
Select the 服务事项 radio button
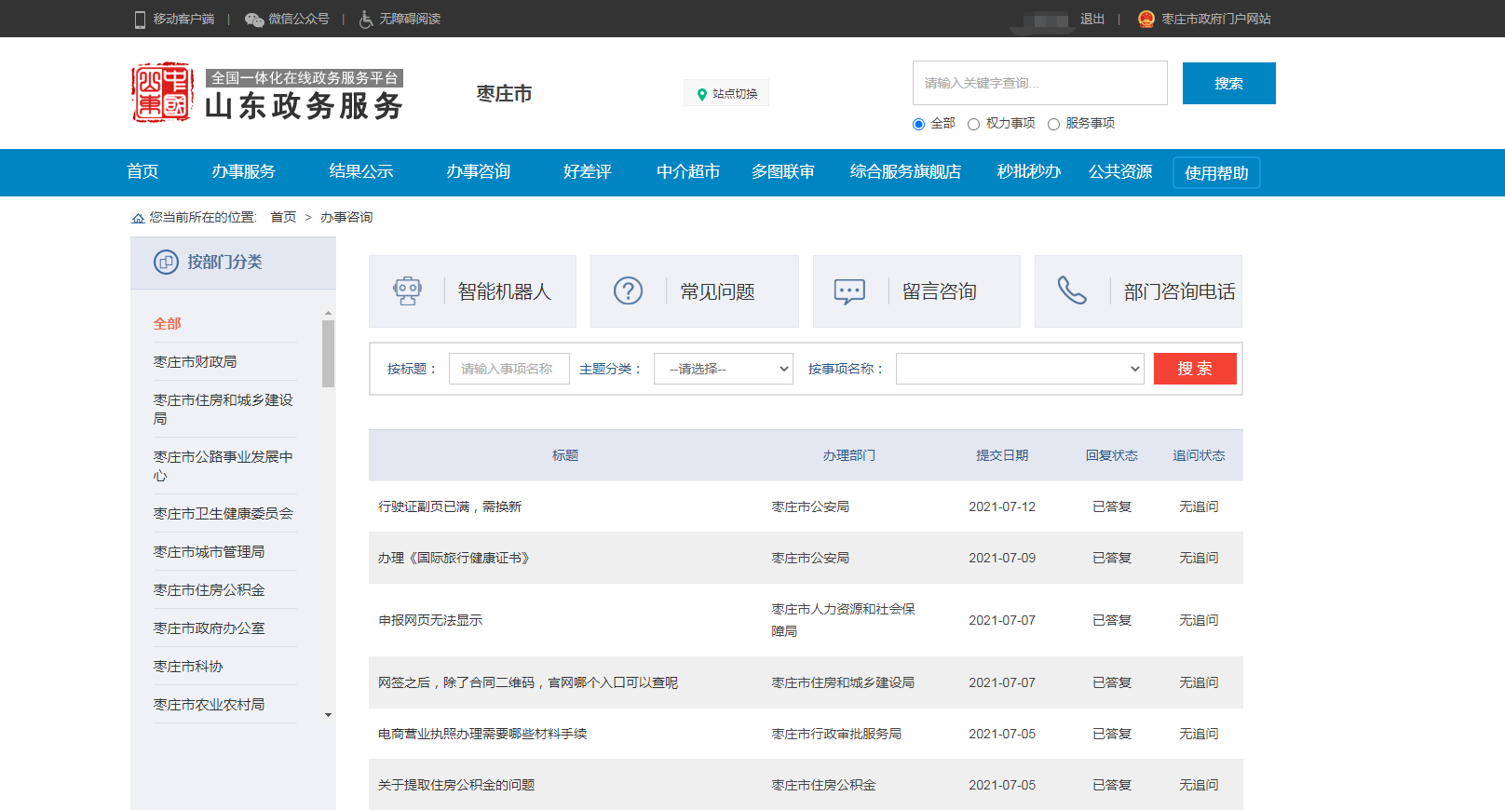(x=1054, y=124)
